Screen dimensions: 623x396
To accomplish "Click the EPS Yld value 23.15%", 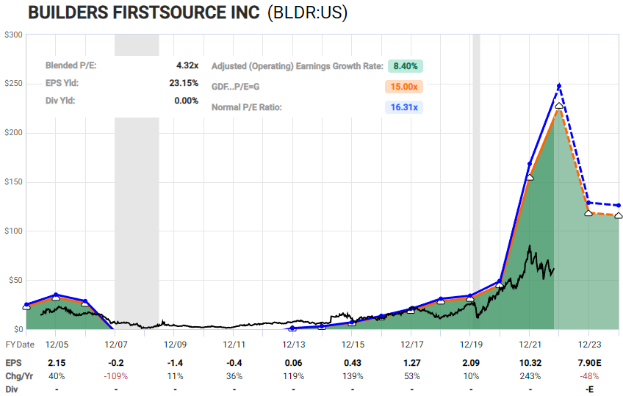I will click(184, 83).
